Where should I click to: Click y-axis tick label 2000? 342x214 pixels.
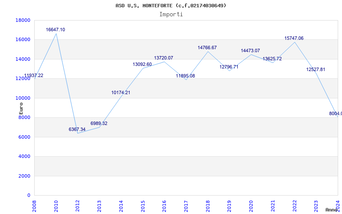[x=24, y=176]
